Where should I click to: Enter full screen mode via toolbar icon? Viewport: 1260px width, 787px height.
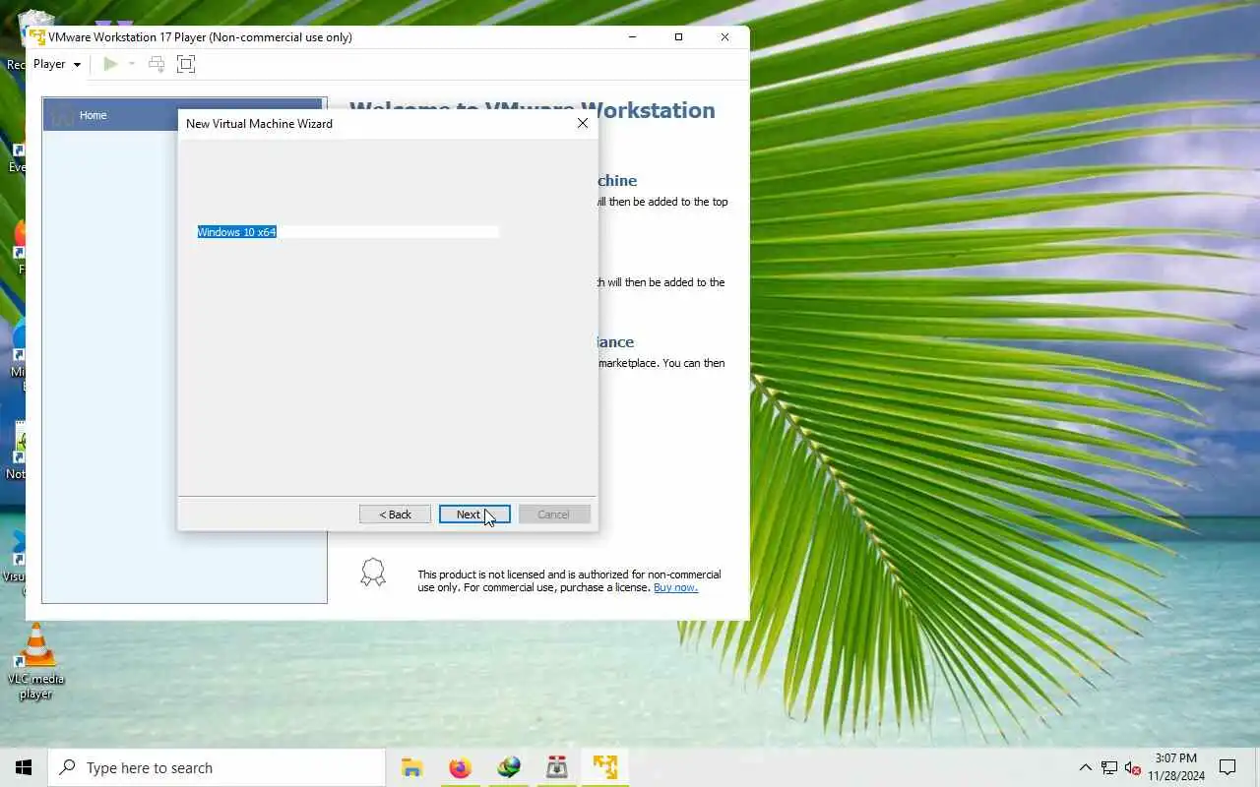tap(186, 64)
